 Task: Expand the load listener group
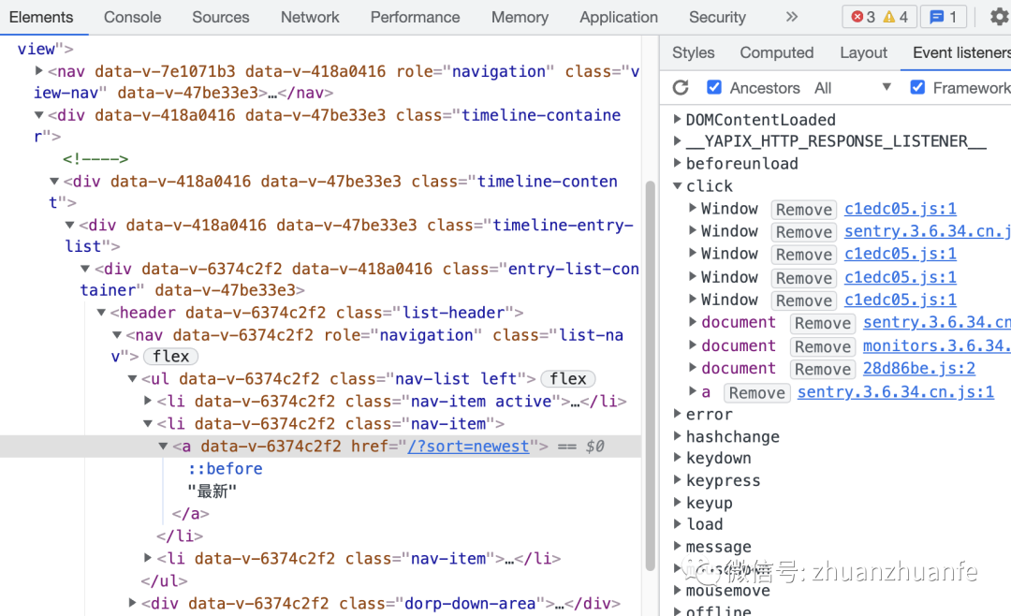pyautogui.click(x=677, y=523)
